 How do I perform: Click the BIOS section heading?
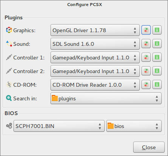pos(11,113)
